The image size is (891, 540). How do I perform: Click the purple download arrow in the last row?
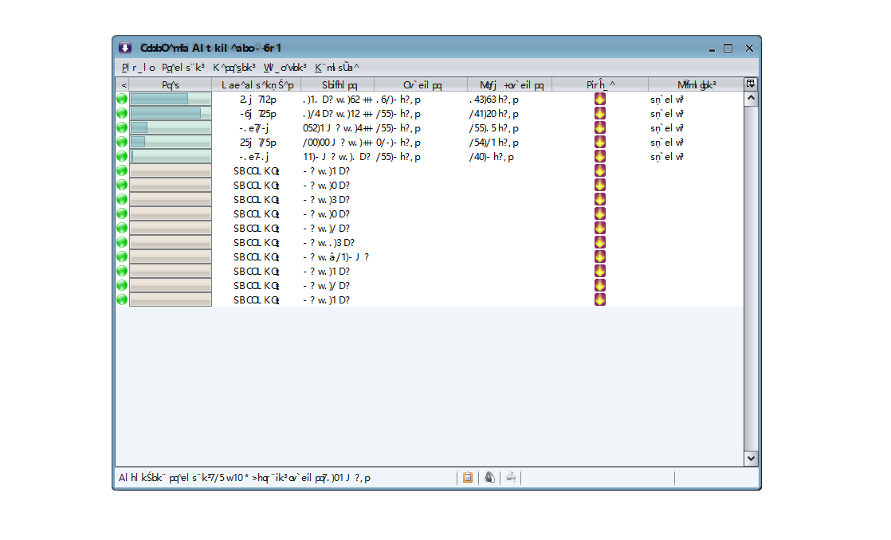coord(600,299)
